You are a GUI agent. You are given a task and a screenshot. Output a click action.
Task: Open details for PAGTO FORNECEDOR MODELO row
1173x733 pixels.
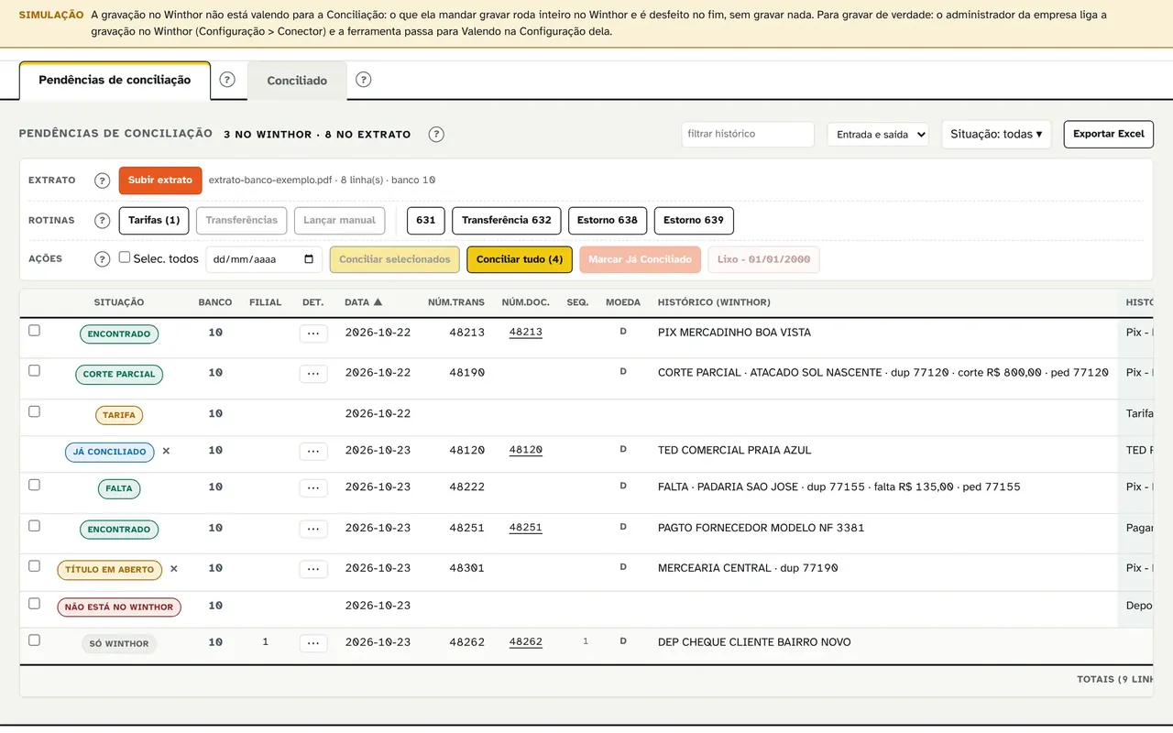(313, 529)
